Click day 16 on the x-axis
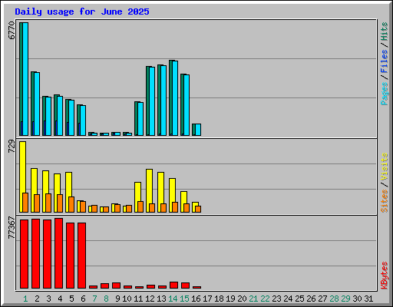This screenshot has height=307, width=393. (196, 299)
